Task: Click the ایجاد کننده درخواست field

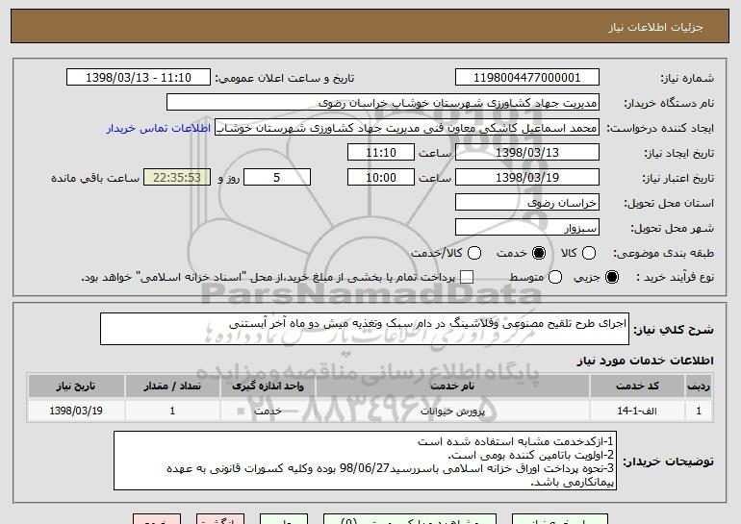Action: tap(407, 128)
